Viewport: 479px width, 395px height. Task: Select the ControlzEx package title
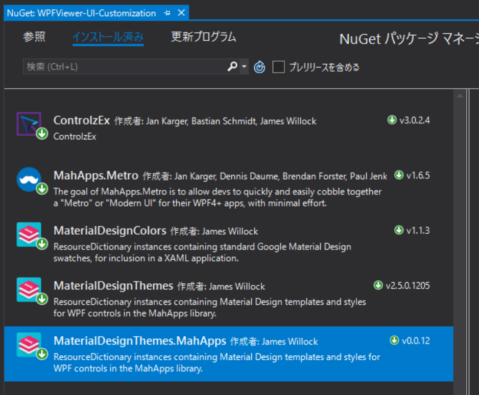click(82, 120)
